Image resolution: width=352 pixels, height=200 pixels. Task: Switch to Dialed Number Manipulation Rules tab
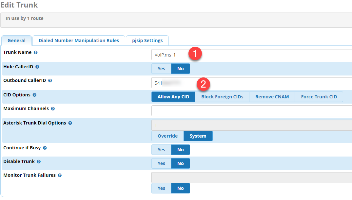tap(79, 41)
